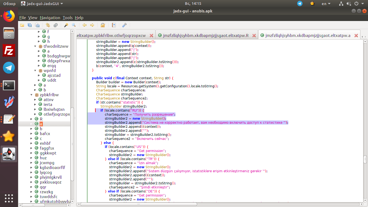368x207 pixels.
Task: Select the bafcx class in tree
Action: [x=45, y=134]
